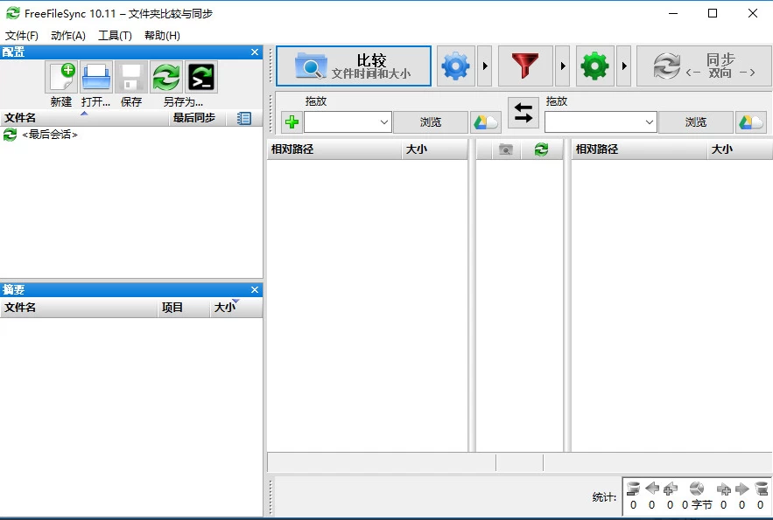Click the 新建 new configuration icon

[61, 78]
